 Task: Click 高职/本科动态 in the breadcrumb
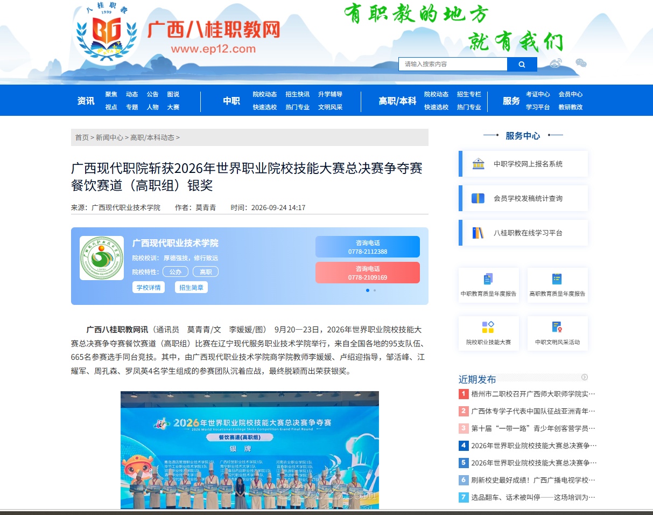(x=152, y=137)
